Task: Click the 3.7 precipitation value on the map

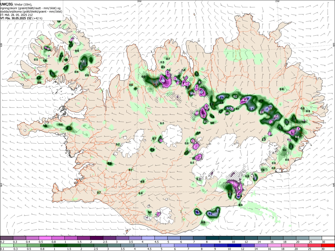Action: coord(204,116)
